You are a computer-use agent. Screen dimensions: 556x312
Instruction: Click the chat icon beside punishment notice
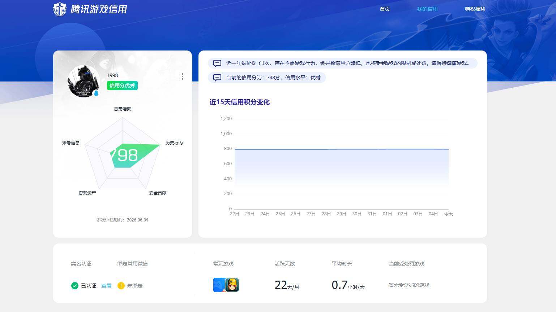coord(217,63)
